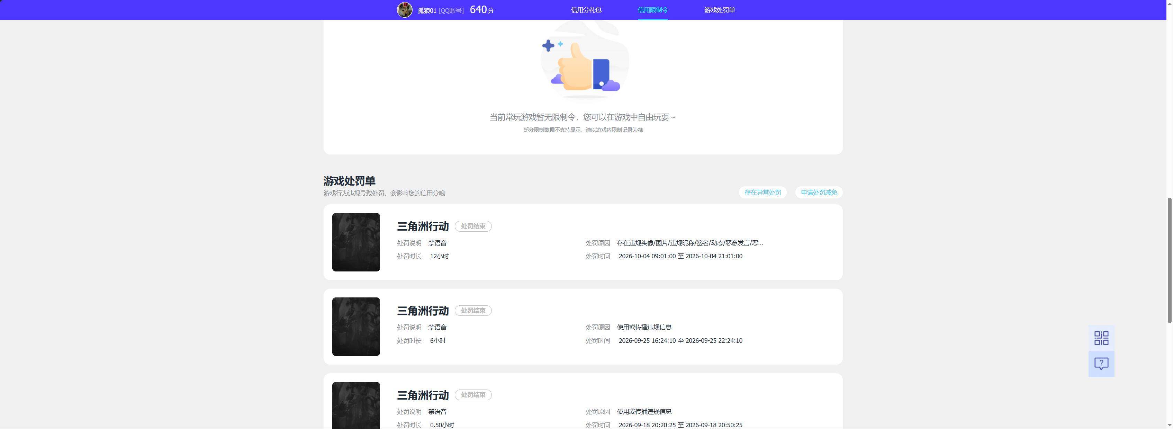
Task: Click the 12小时 duration value
Action: (x=440, y=256)
